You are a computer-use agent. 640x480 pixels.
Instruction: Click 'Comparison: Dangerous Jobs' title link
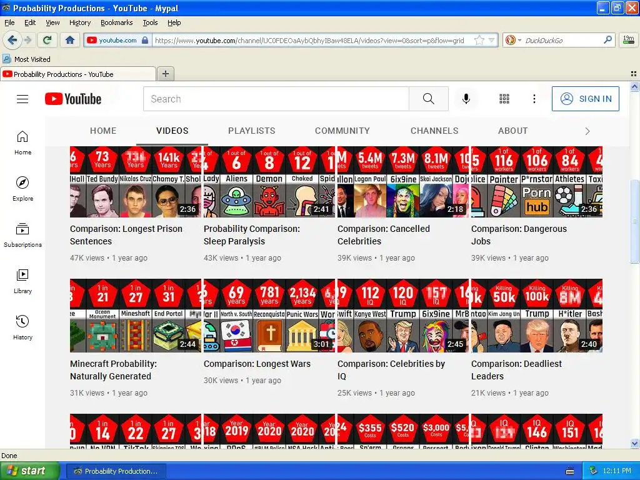click(x=519, y=235)
